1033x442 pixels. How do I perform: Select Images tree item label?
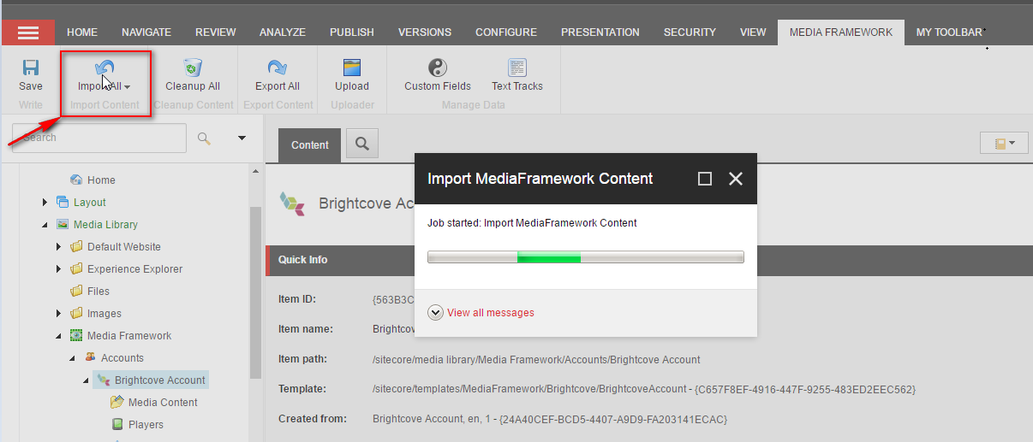(104, 314)
